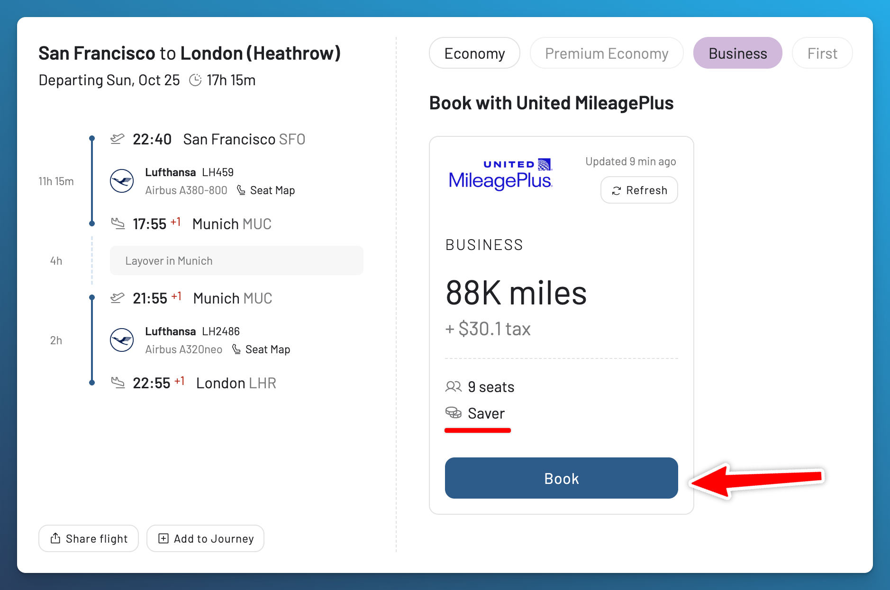Click the seat icon beside A320neo Seat Map
The width and height of the screenshot is (890, 590).
236,349
